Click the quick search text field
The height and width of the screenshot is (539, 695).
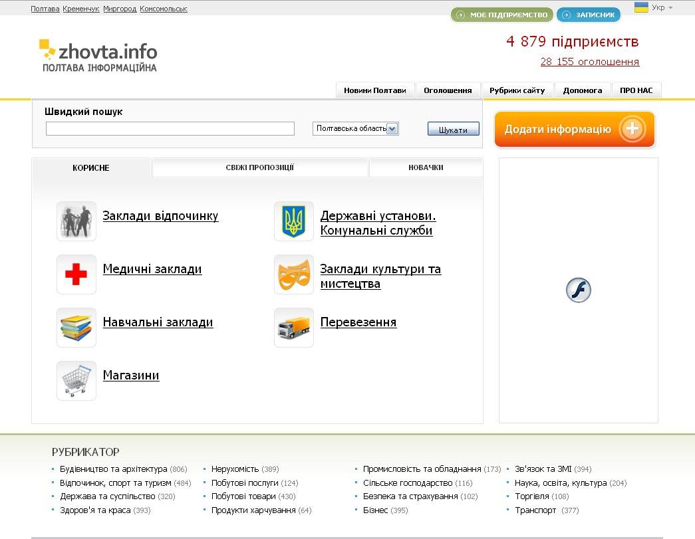(x=170, y=129)
